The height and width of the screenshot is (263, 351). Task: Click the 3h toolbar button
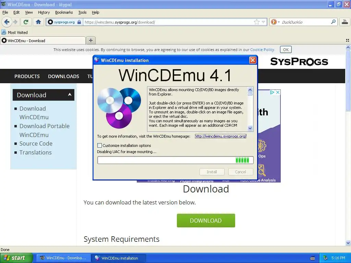[x=345, y=22]
